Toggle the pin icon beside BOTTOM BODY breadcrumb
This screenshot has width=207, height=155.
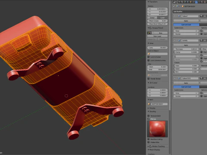coord(174,6)
